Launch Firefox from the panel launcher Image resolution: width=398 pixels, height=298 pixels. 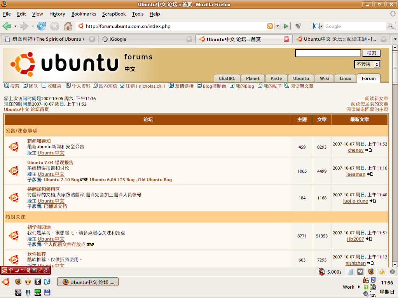point(18,282)
